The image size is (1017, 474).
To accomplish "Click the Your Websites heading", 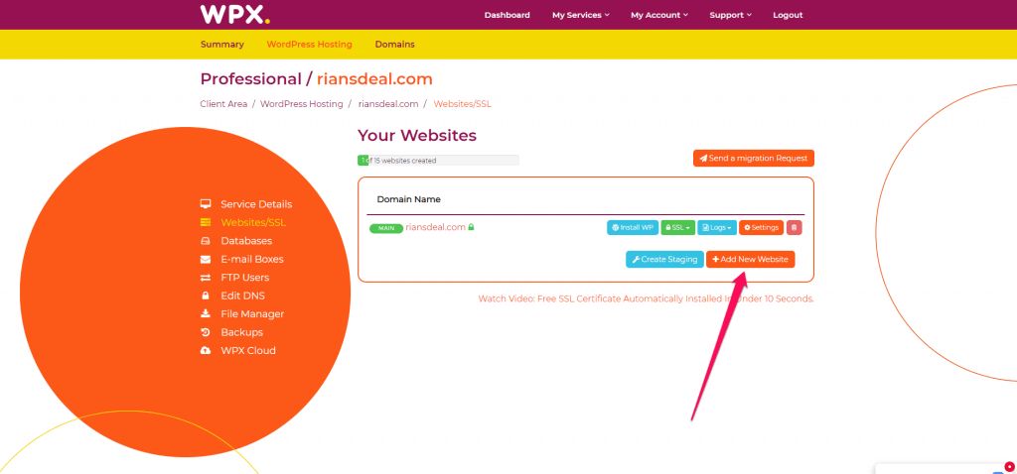I will [417, 135].
